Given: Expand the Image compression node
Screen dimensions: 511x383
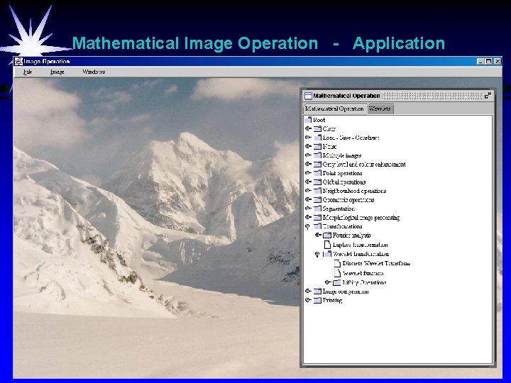Looking at the screenshot, I should coord(308,292).
